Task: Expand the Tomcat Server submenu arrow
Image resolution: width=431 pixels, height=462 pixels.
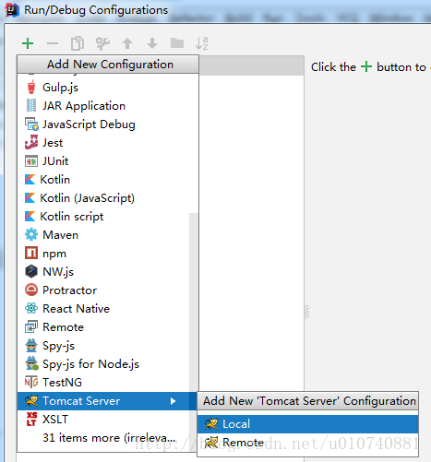Action: click(x=174, y=401)
